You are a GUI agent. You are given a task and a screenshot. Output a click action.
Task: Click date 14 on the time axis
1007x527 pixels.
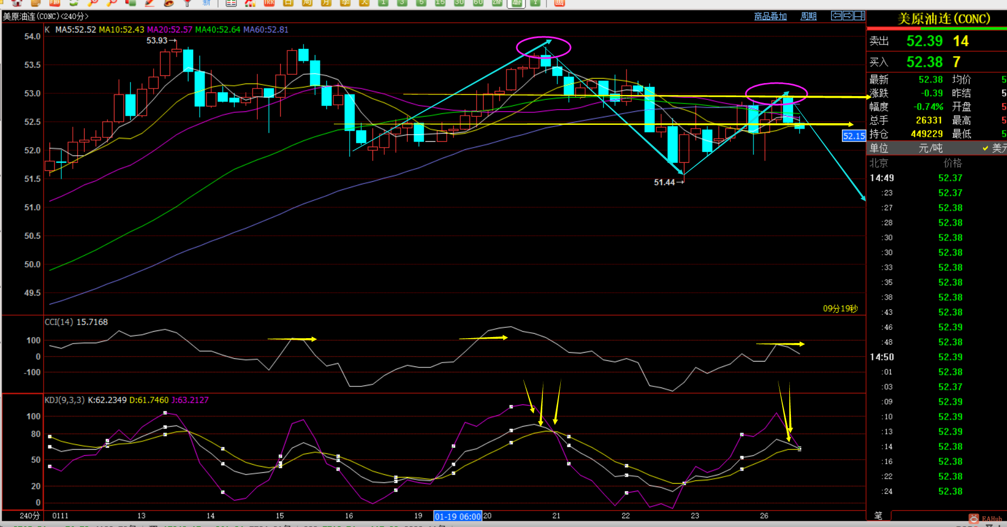coord(211,516)
